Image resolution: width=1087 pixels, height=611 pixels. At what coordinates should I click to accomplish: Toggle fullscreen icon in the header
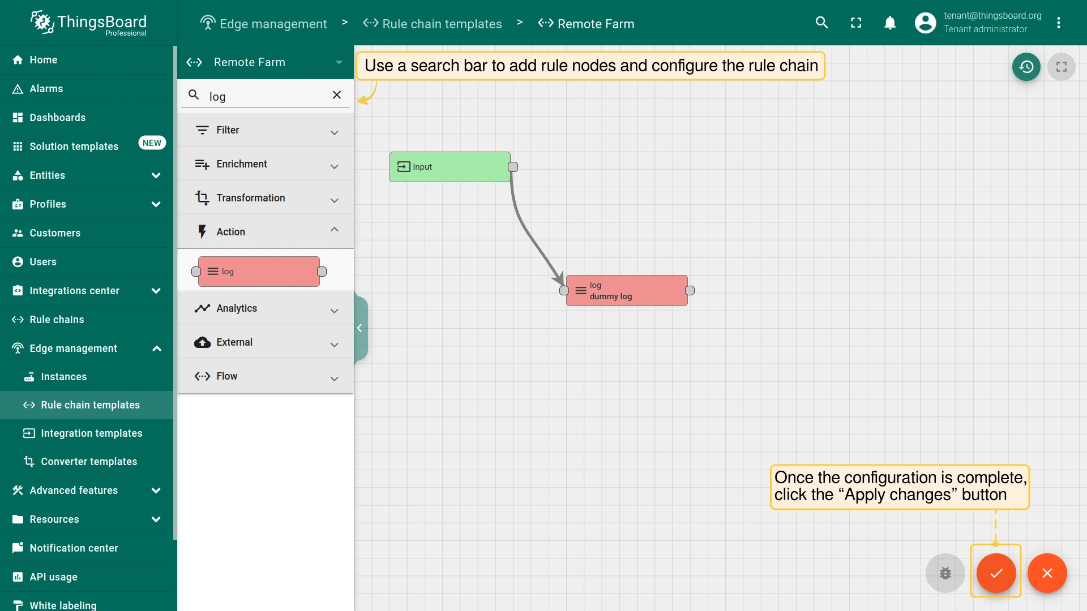856,23
